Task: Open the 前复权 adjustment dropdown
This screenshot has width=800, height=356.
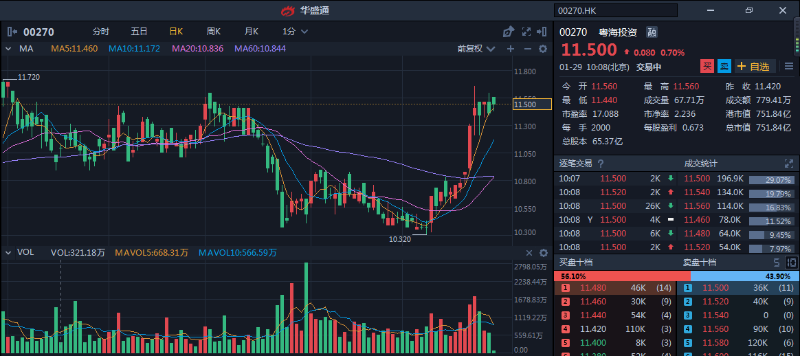Action: [476, 49]
